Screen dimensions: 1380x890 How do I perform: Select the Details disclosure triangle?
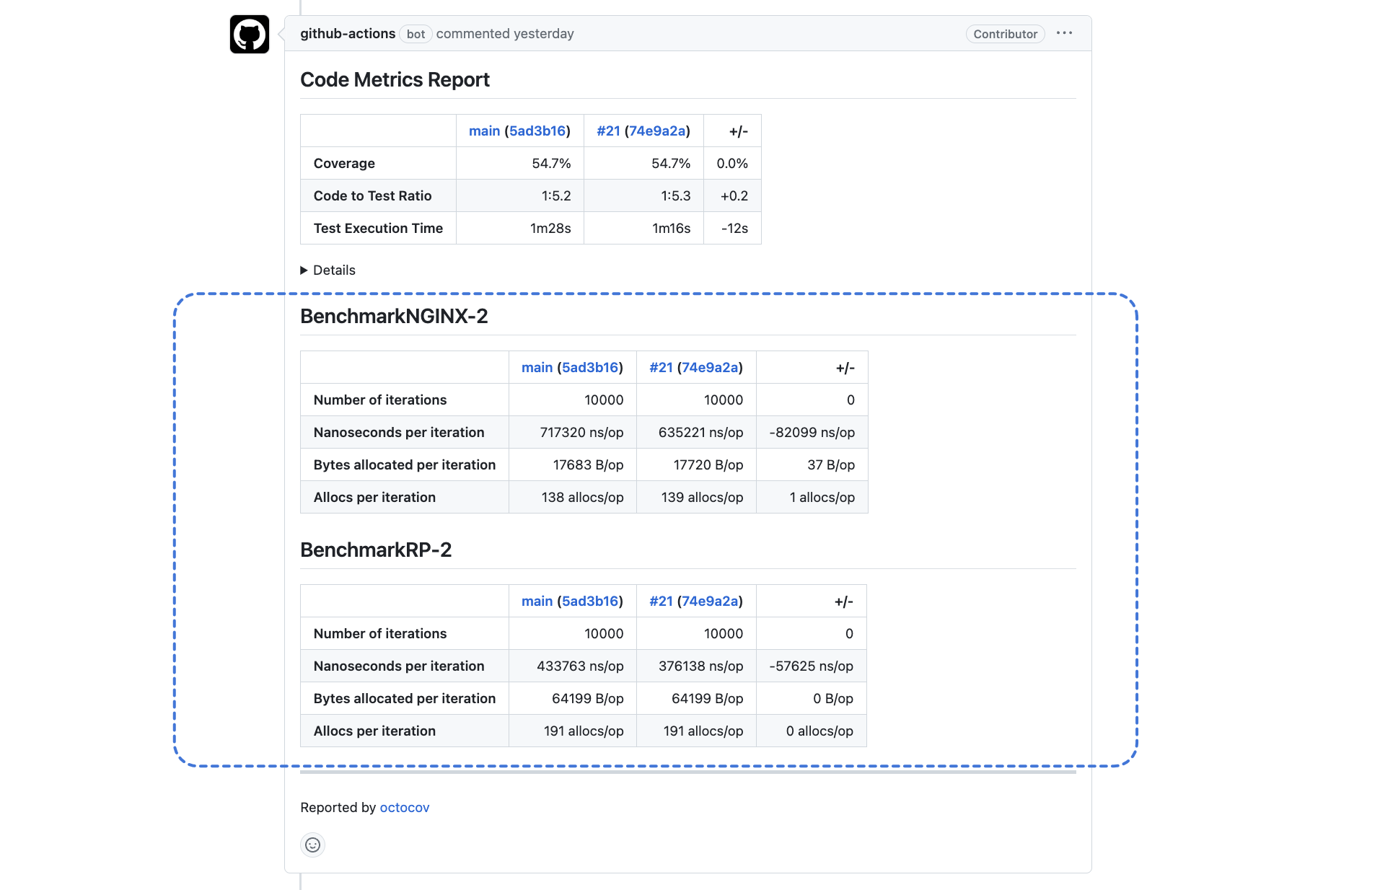point(304,270)
